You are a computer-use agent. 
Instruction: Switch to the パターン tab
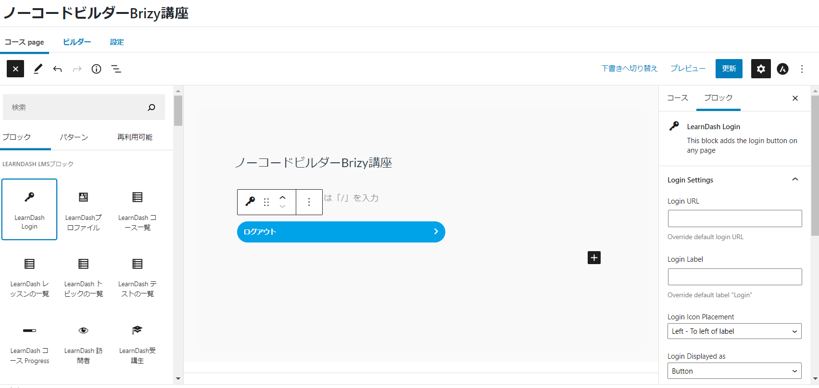pyautogui.click(x=74, y=137)
